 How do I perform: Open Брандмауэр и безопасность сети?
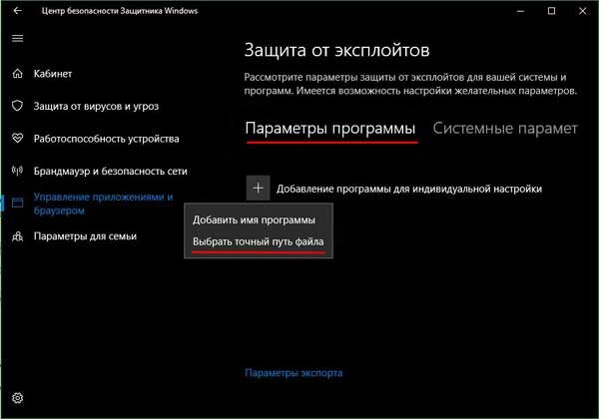click(111, 171)
